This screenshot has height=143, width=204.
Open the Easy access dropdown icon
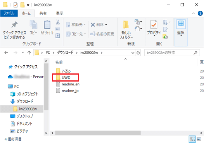[138, 29]
